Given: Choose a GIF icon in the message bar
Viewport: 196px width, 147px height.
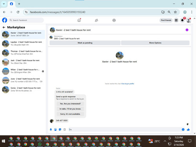Looking at the screenshot, I should tap(65, 129).
